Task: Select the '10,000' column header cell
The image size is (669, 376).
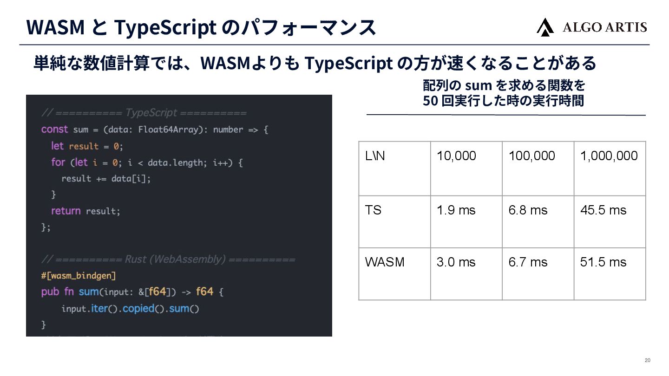Action: [x=466, y=169]
